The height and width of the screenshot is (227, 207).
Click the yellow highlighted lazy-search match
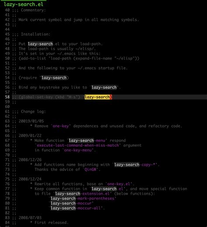[x=97, y=97]
